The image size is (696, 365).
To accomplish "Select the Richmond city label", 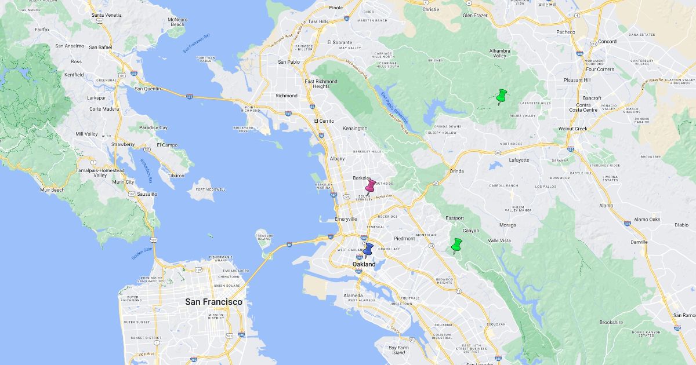I will click(x=287, y=96).
